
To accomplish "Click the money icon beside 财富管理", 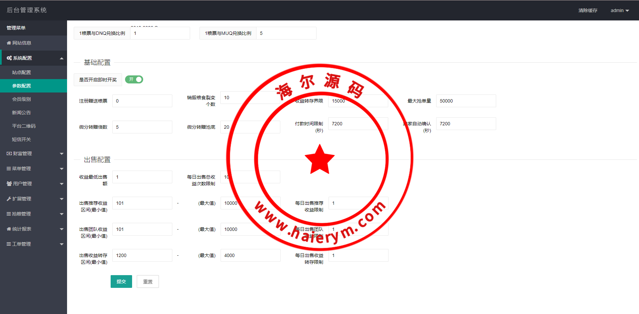I will point(9,153).
